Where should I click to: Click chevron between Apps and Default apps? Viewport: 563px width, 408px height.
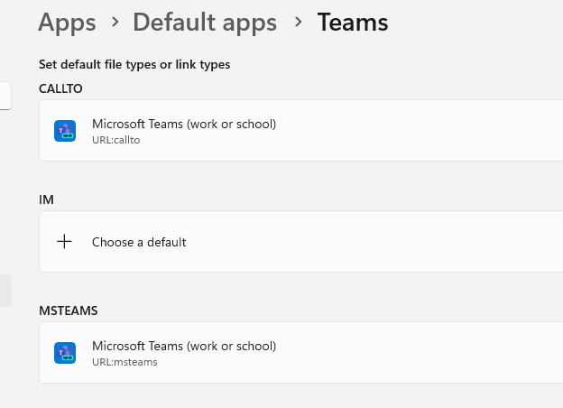[115, 23]
